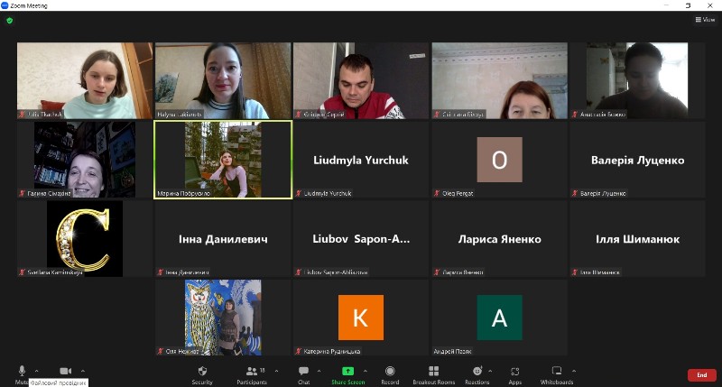Click muted mic icon by Валерія Луценко label
The image size is (722, 387).
(575, 193)
